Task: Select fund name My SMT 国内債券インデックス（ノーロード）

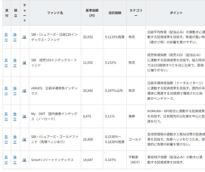Action: click(54, 116)
